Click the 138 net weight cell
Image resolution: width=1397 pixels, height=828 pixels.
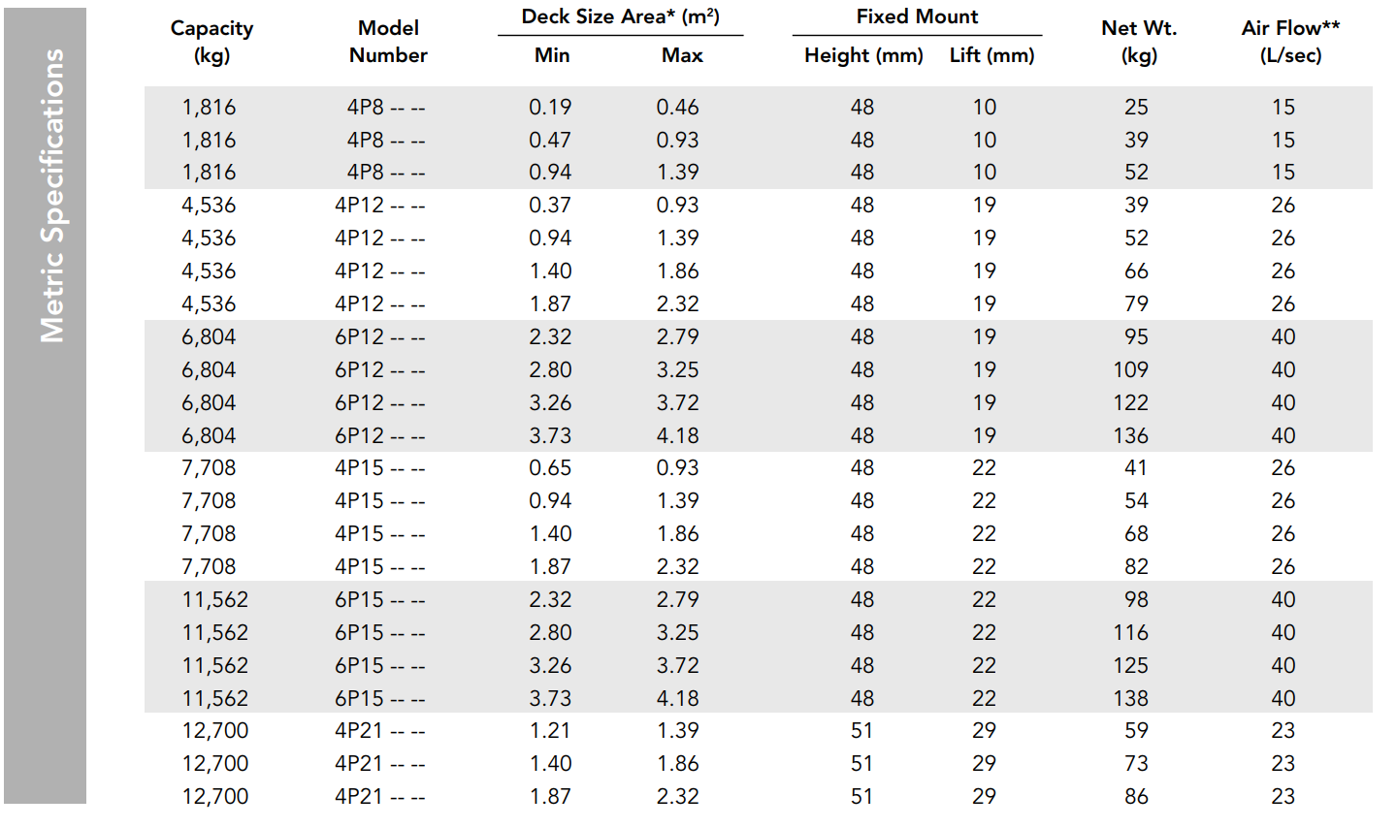pyautogui.click(x=1131, y=699)
